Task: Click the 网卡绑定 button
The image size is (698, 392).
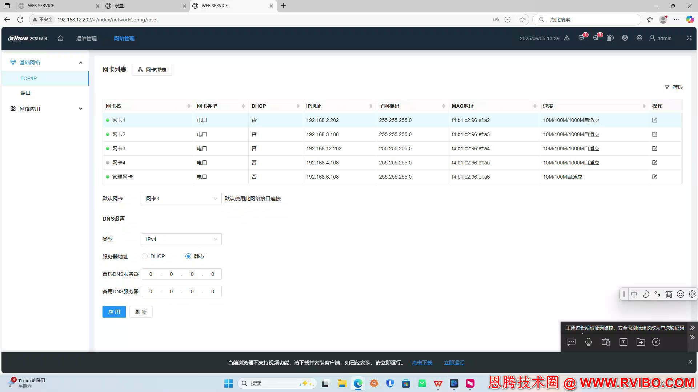Action: click(x=152, y=70)
